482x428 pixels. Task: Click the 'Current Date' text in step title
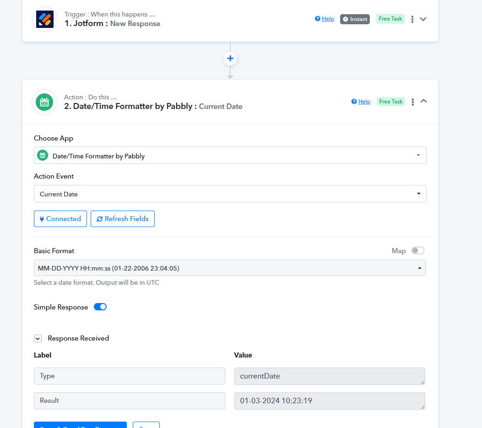click(x=221, y=106)
